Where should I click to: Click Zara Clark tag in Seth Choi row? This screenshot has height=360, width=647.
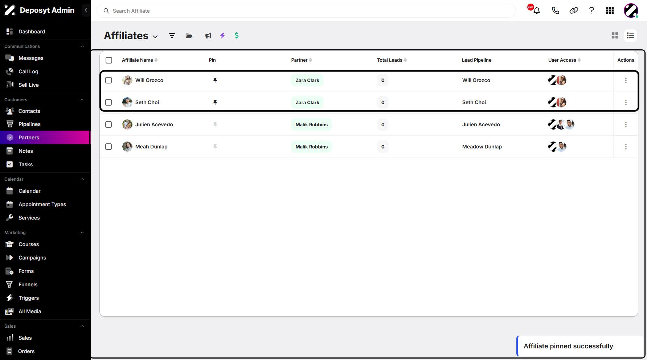307,102
